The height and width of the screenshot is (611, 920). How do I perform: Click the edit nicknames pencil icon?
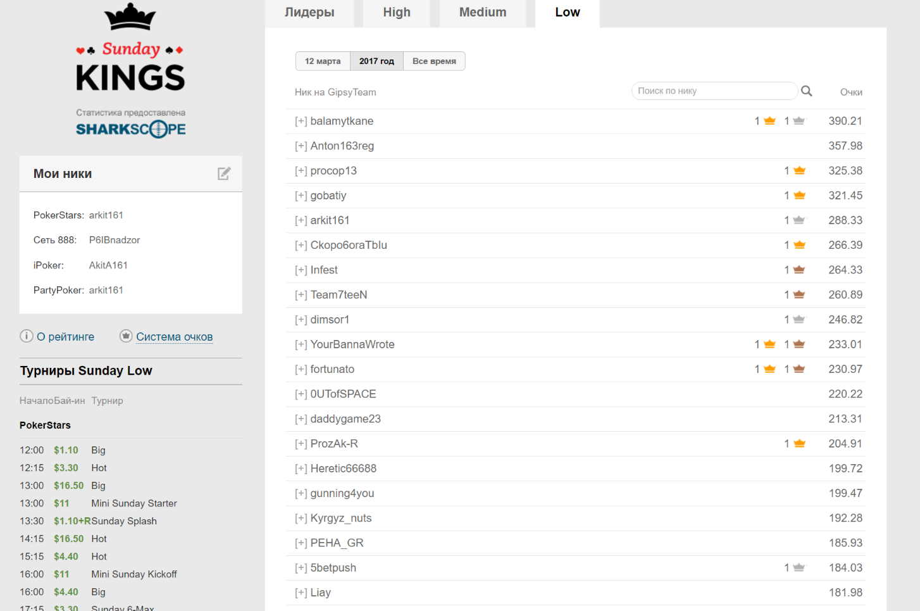pos(224,173)
